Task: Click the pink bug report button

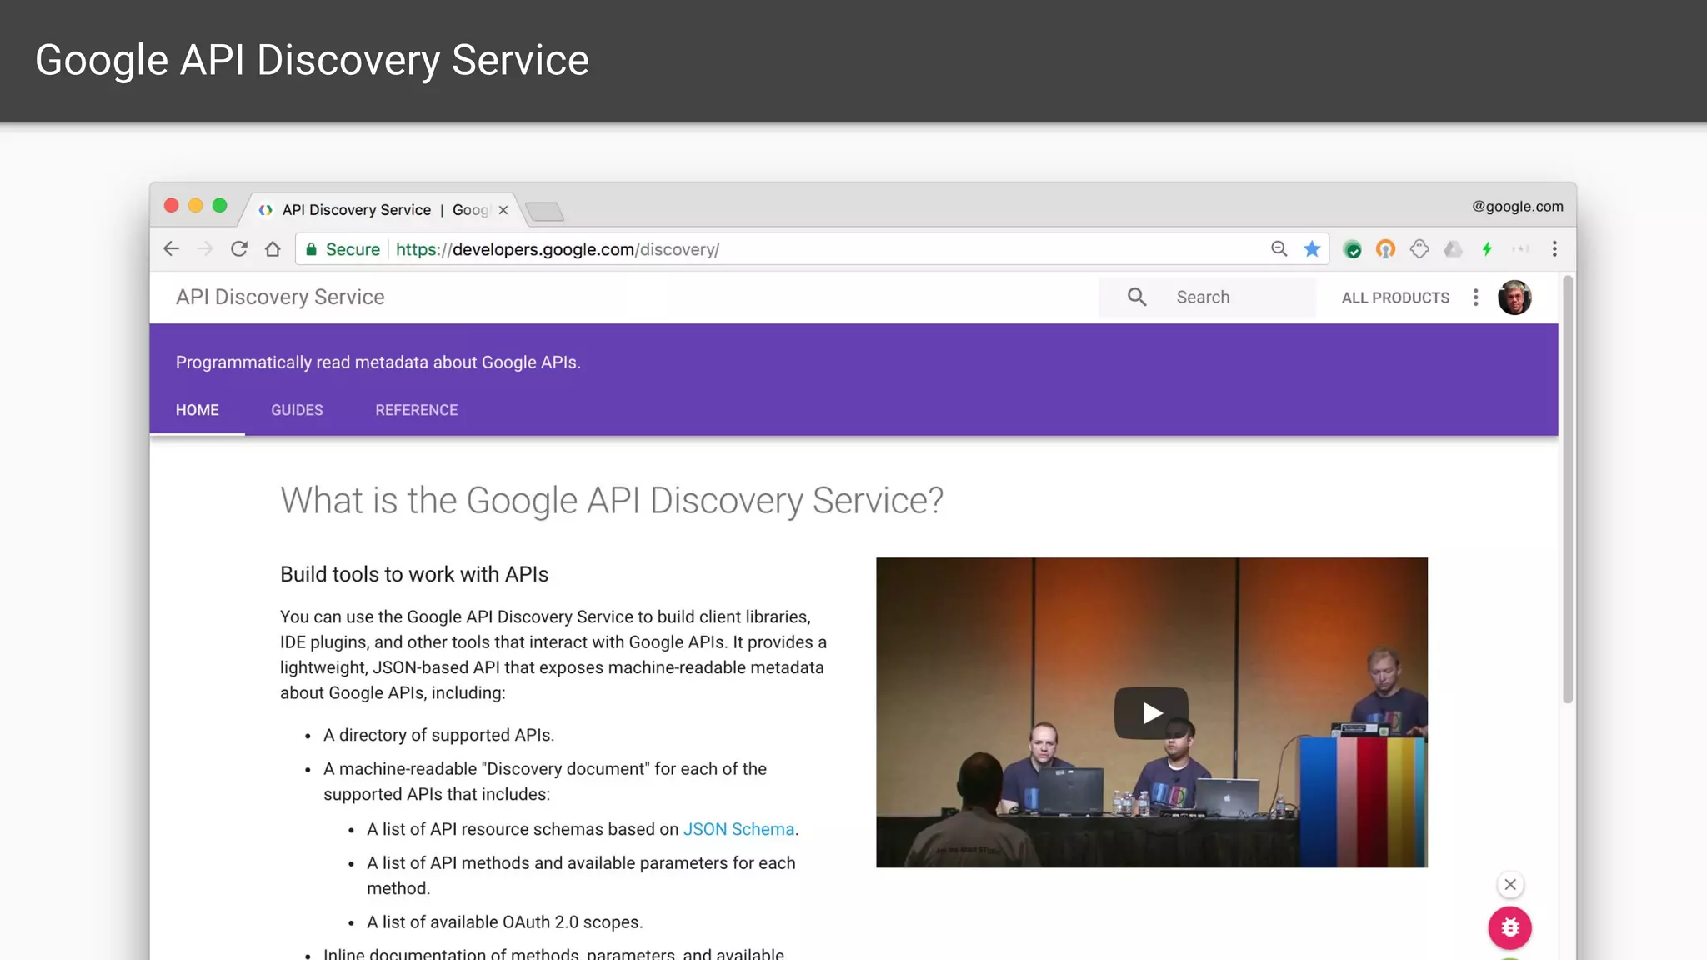Action: coord(1510,927)
